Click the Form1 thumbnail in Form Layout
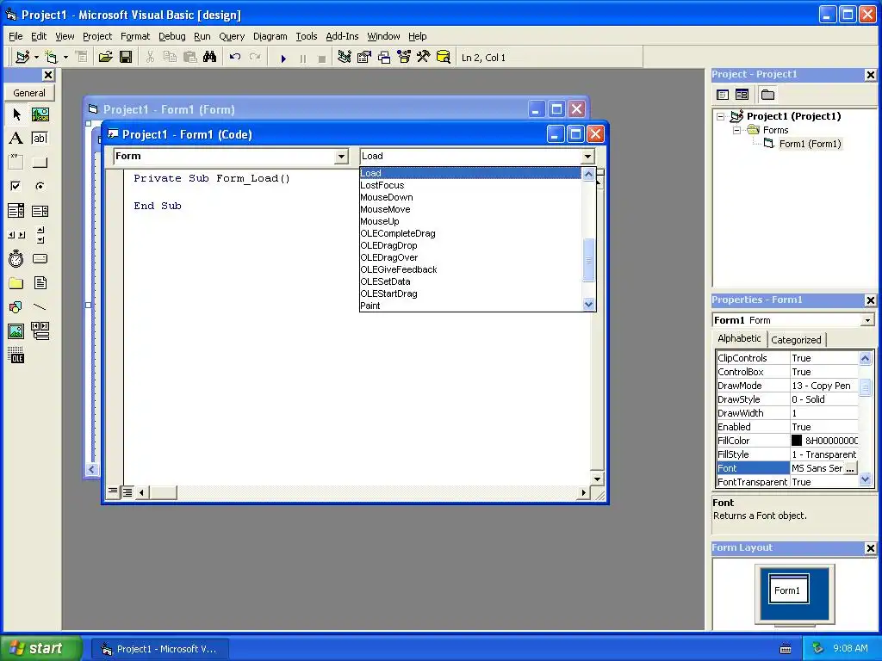This screenshot has width=882, height=661. (x=789, y=589)
